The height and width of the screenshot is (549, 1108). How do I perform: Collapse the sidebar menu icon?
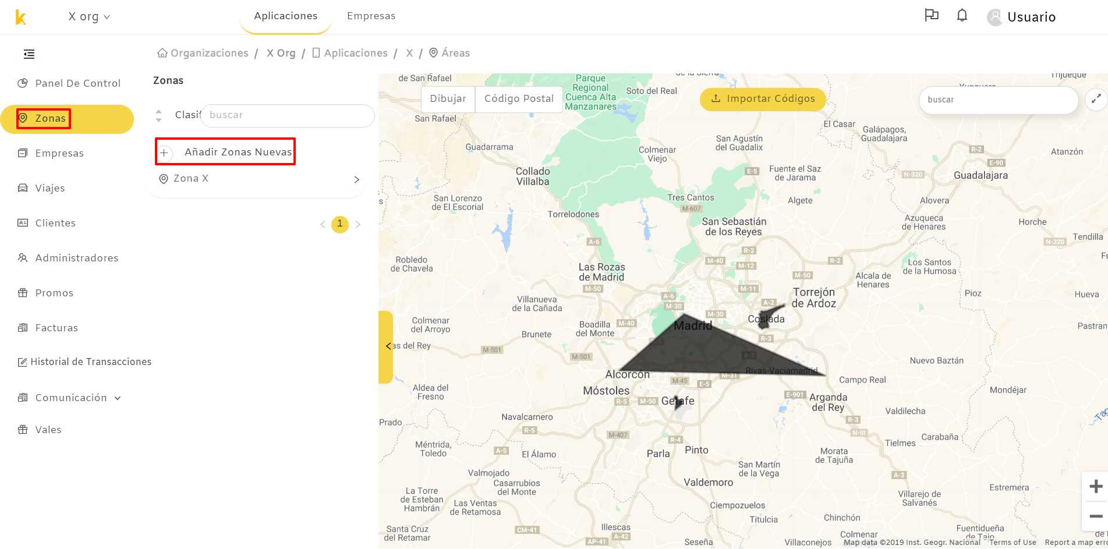(29, 54)
